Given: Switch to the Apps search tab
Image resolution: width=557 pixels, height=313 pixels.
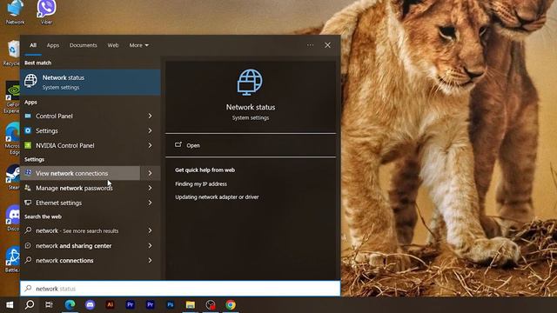Looking at the screenshot, I should click(53, 45).
